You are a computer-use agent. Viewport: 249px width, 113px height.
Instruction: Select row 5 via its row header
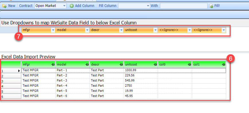11,91
